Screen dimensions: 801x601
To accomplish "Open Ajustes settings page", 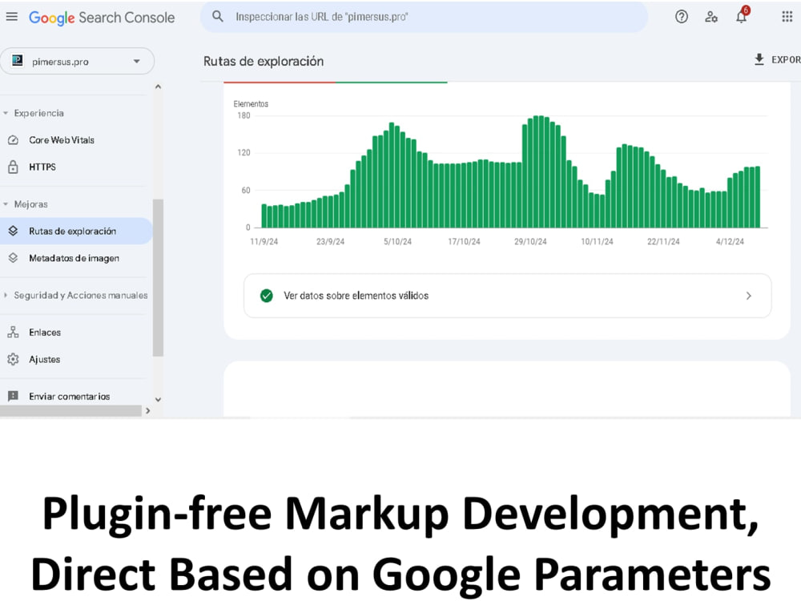I will coord(44,359).
